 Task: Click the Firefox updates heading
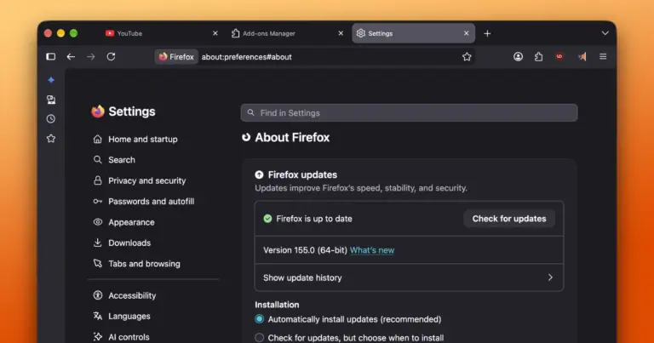click(x=302, y=174)
